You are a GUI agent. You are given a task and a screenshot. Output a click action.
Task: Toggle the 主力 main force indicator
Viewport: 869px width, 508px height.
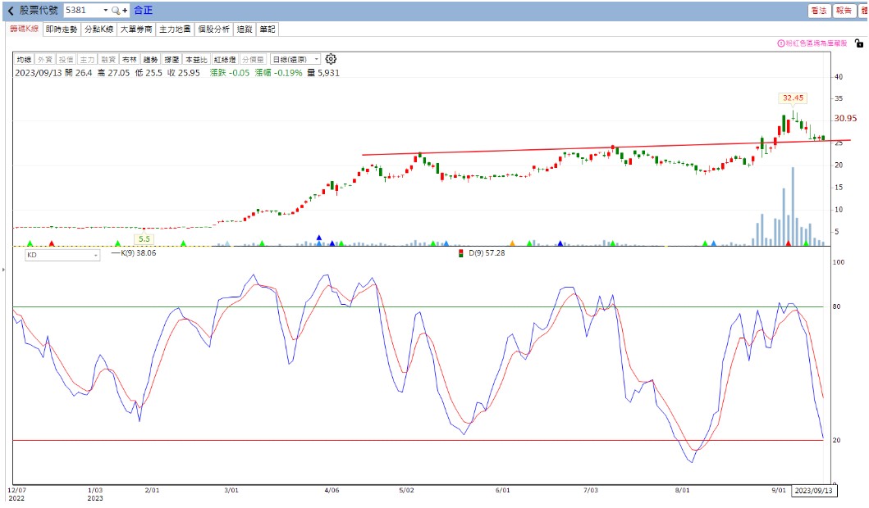click(x=87, y=59)
